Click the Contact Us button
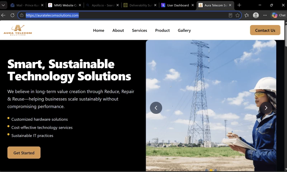The width and height of the screenshot is (287, 172). 265,30
